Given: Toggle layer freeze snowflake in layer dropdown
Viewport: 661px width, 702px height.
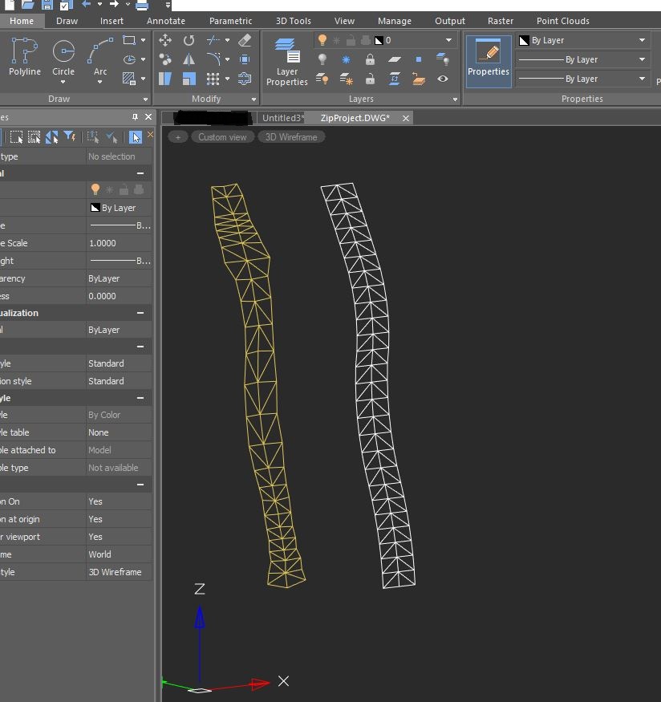Looking at the screenshot, I should click(x=337, y=40).
